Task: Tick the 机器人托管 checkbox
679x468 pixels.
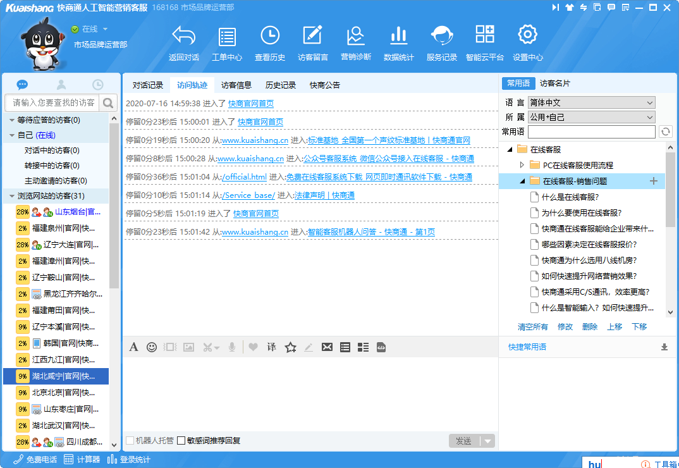Action: click(130, 441)
